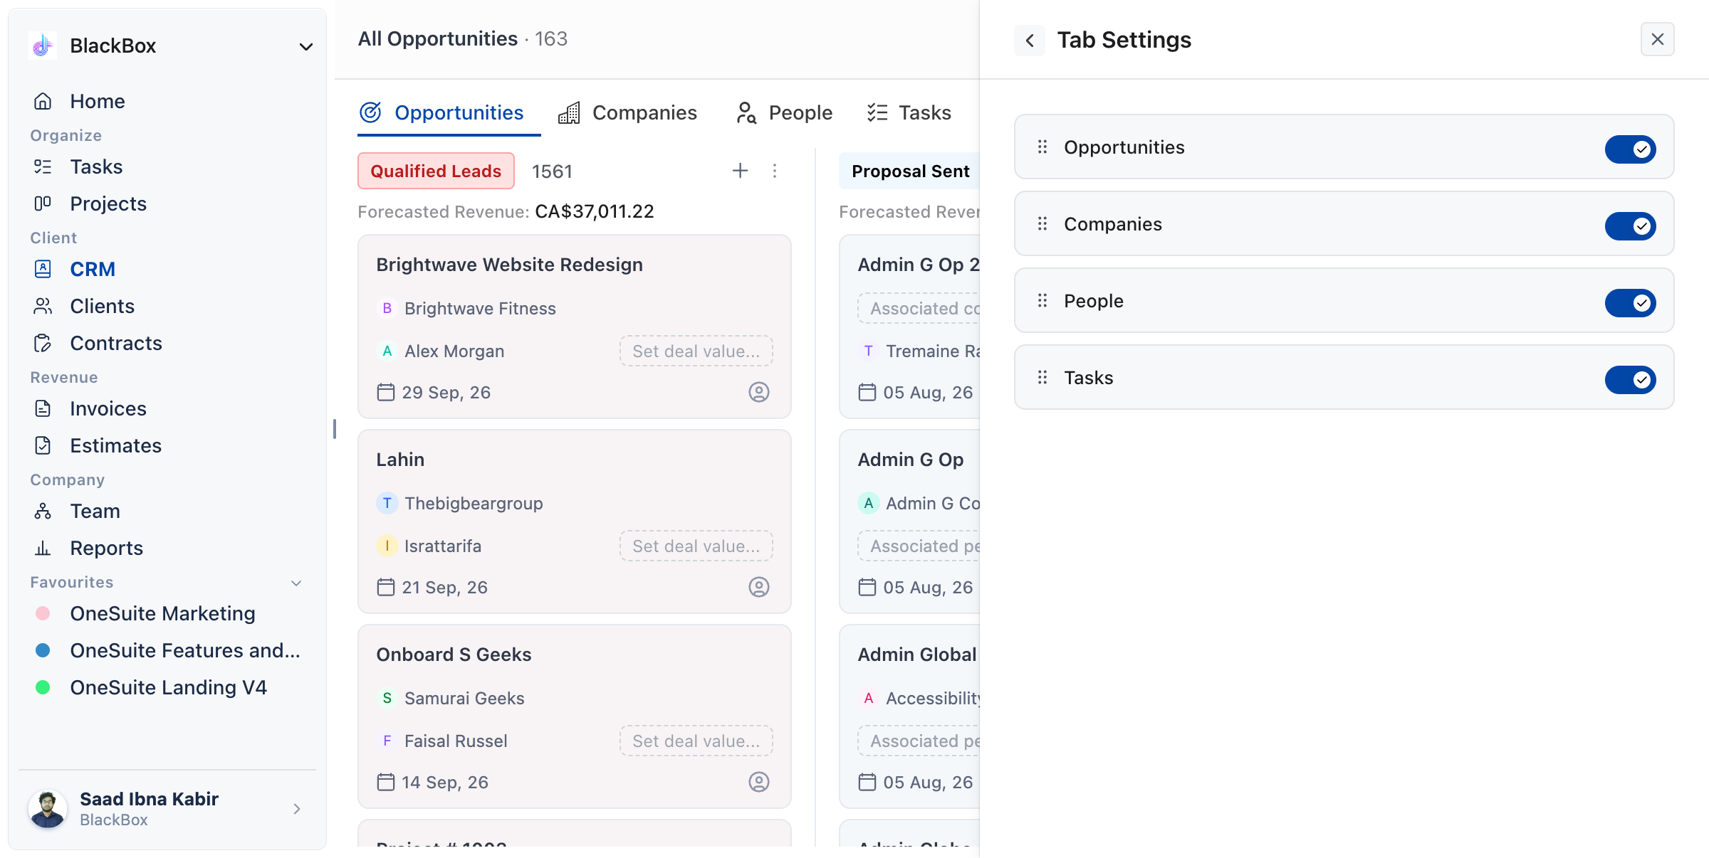Go back from Tab Settings panel
The image size is (1709, 858).
(1030, 40)
